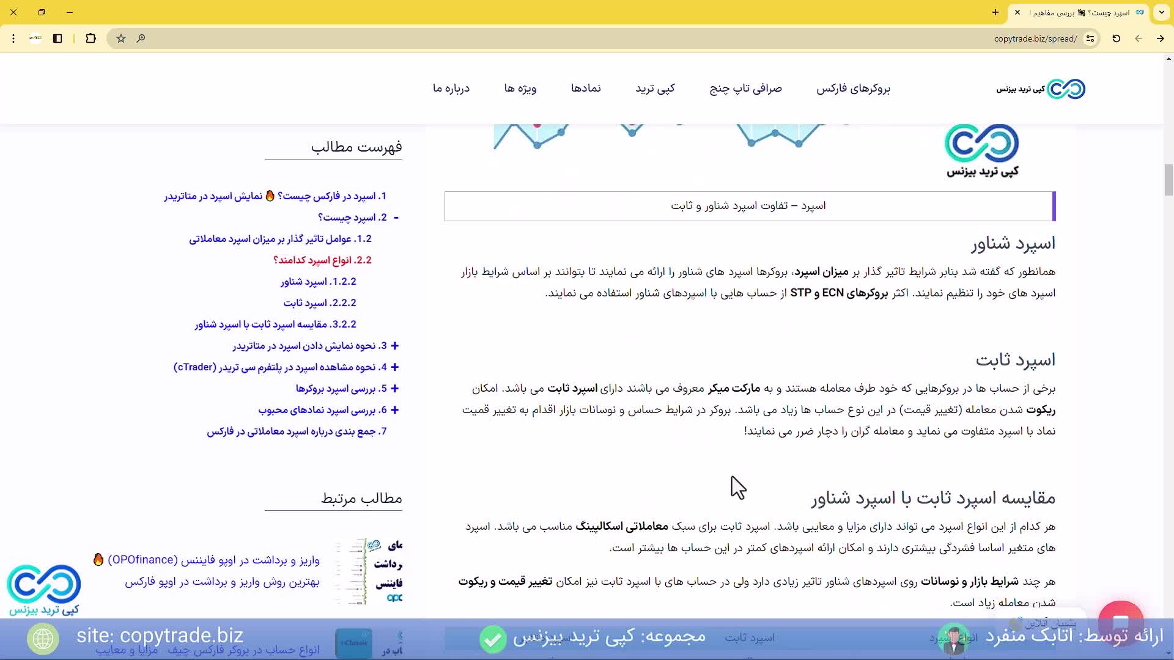
Task: Navigate back using the back arrow
Action: coord(1139,38)
